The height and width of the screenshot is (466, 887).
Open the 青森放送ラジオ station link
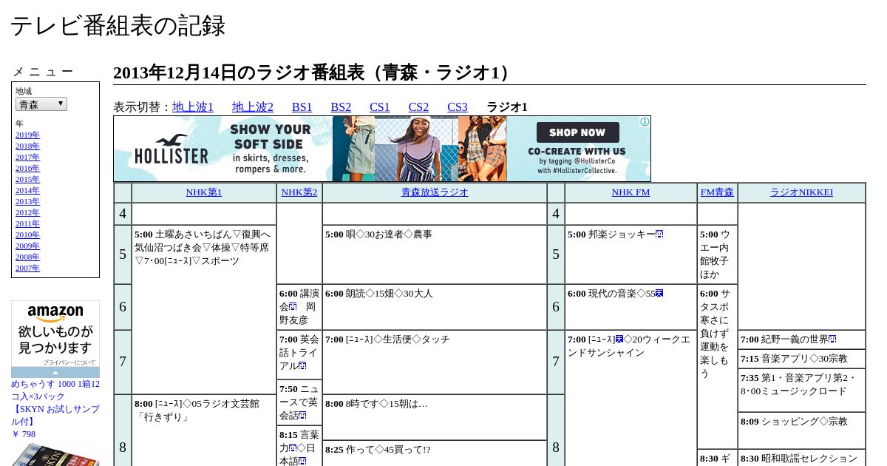(x=435, y=192)
